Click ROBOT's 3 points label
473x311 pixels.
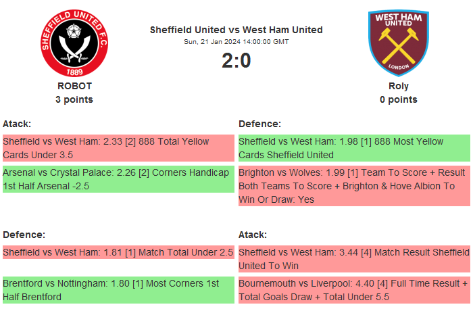(x=74, y=99)
